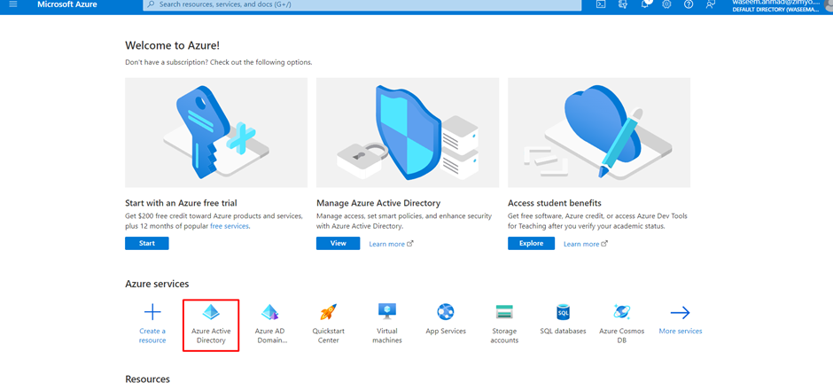833x383 pixels.
Task: Click the cloud and pen student benefits thumbnail
Action: (599, 133)
